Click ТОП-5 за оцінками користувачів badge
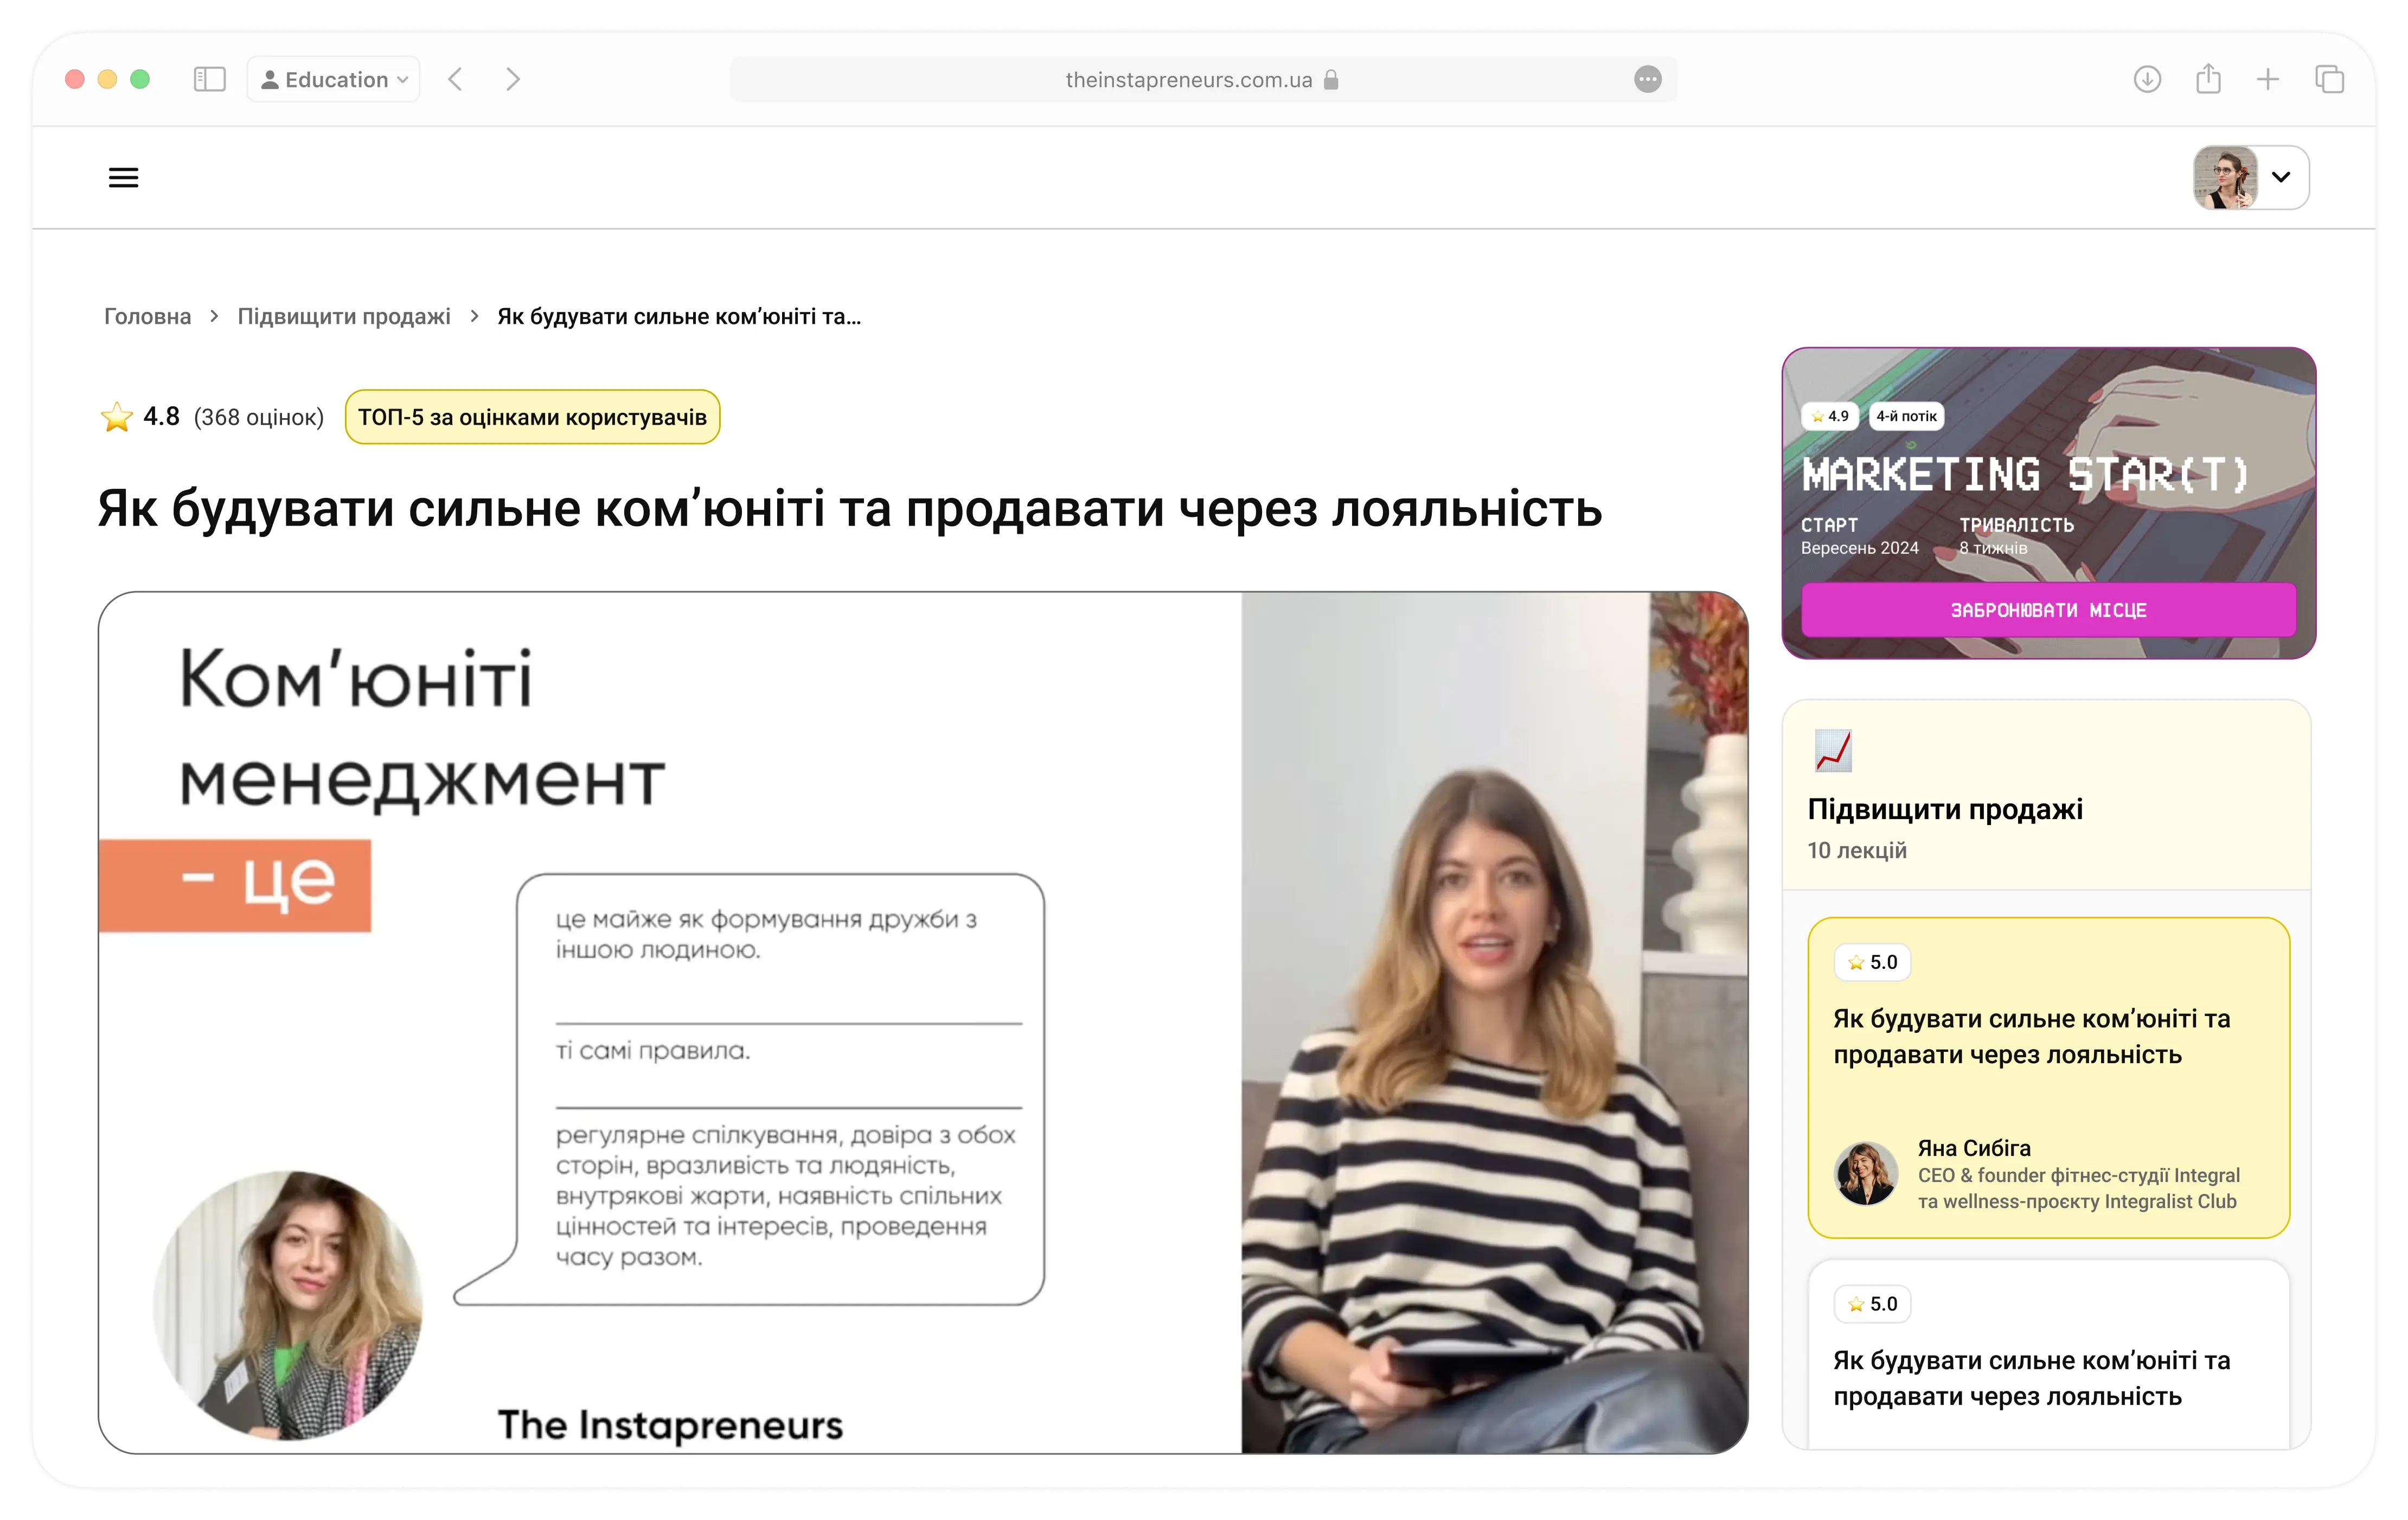 [x=532, y=417]
